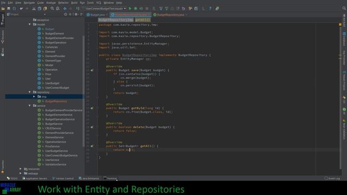Click the BudgetRepositoryImp breadcrumb

(116, 20)
